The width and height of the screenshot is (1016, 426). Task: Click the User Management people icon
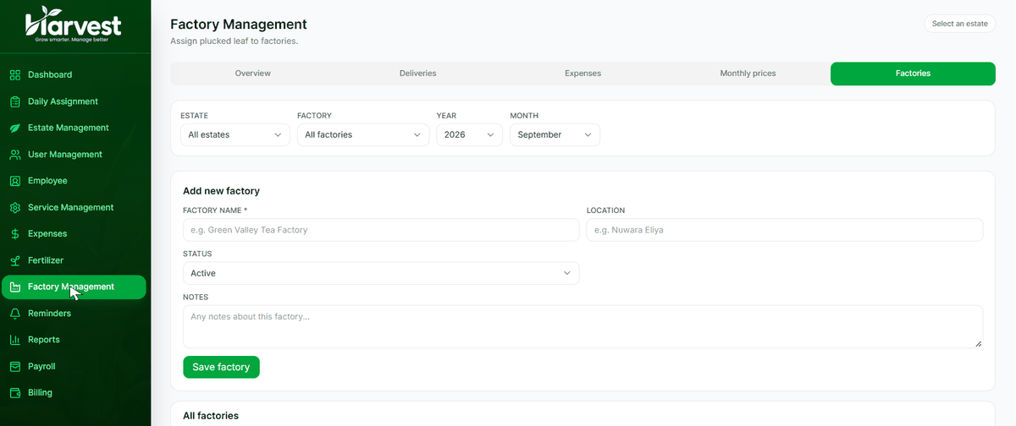[x=15, y=155]
